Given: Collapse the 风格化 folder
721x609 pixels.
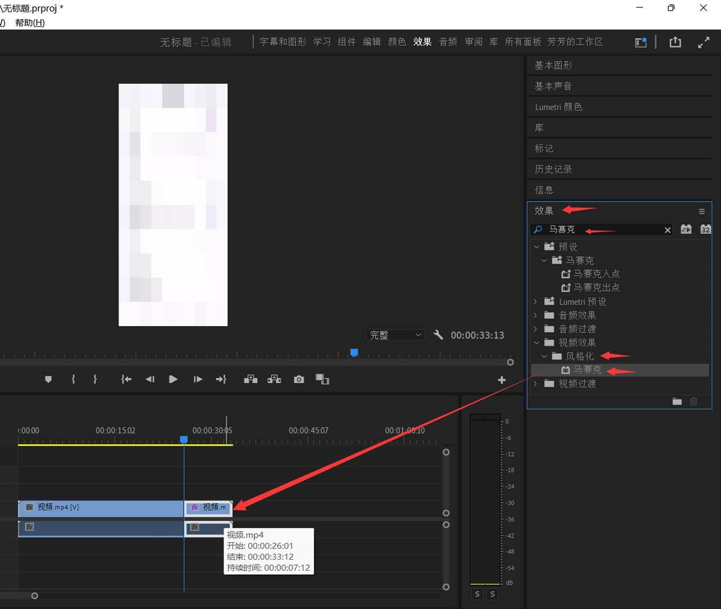Looking at the screenshot, I should 544,356.
